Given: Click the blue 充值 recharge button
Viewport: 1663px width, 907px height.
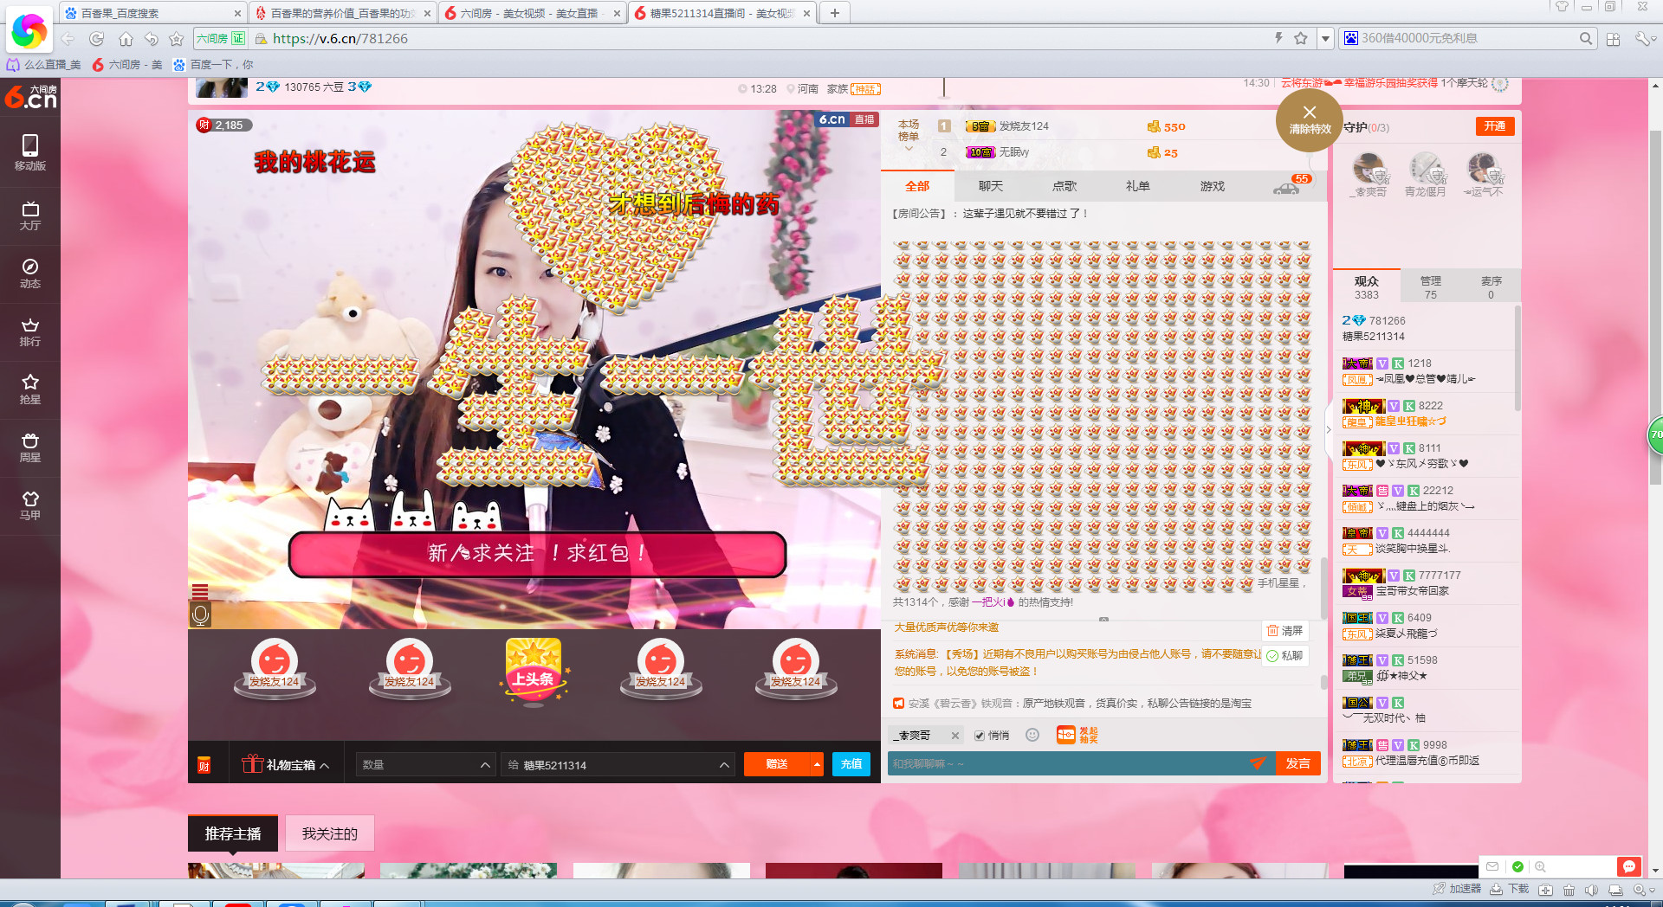Looking at the screenshot, I should pos(851,764).
